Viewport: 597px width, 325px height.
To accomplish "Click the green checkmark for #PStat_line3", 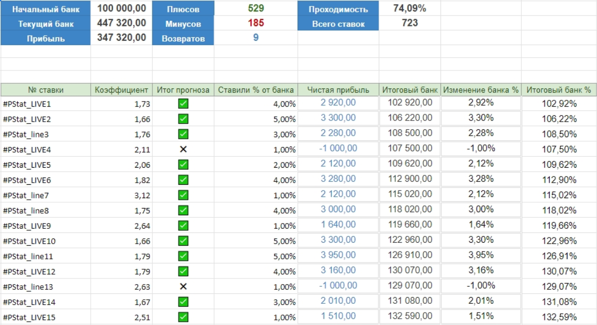I will pos(183,134).
